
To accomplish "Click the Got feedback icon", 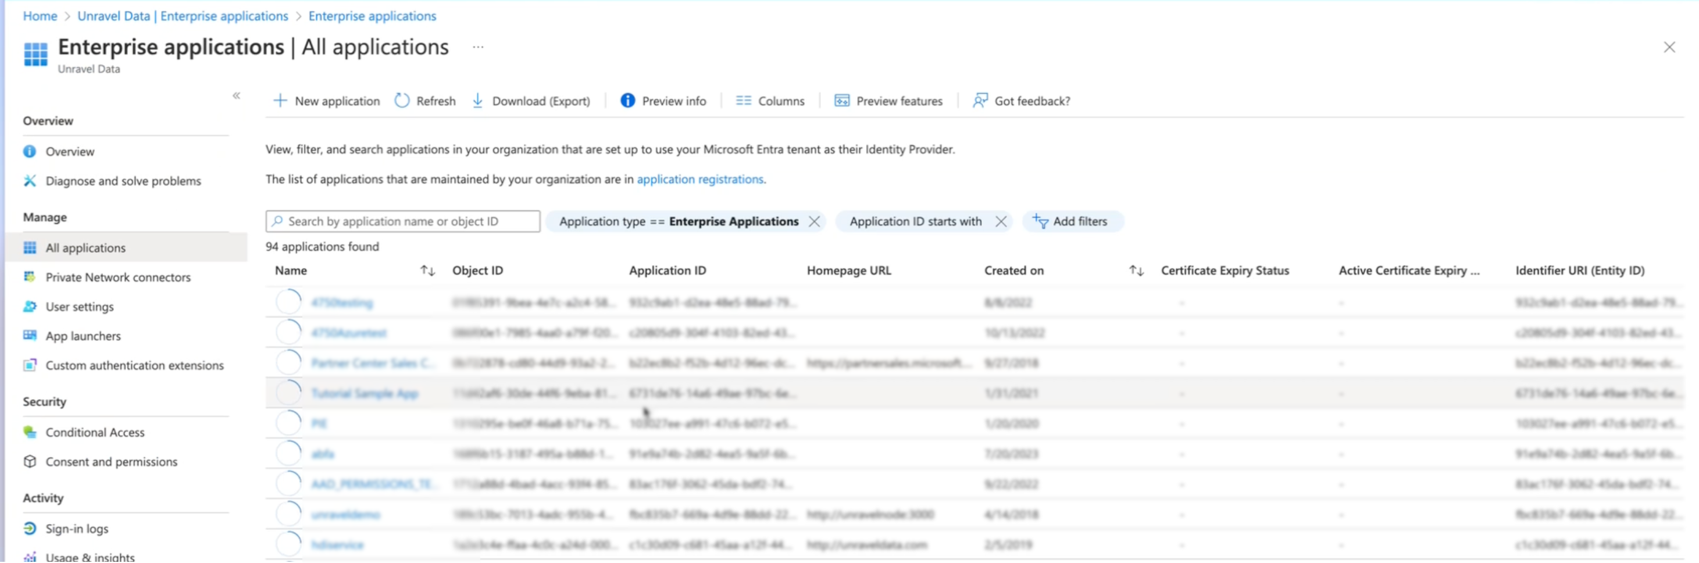I will 980,100.
